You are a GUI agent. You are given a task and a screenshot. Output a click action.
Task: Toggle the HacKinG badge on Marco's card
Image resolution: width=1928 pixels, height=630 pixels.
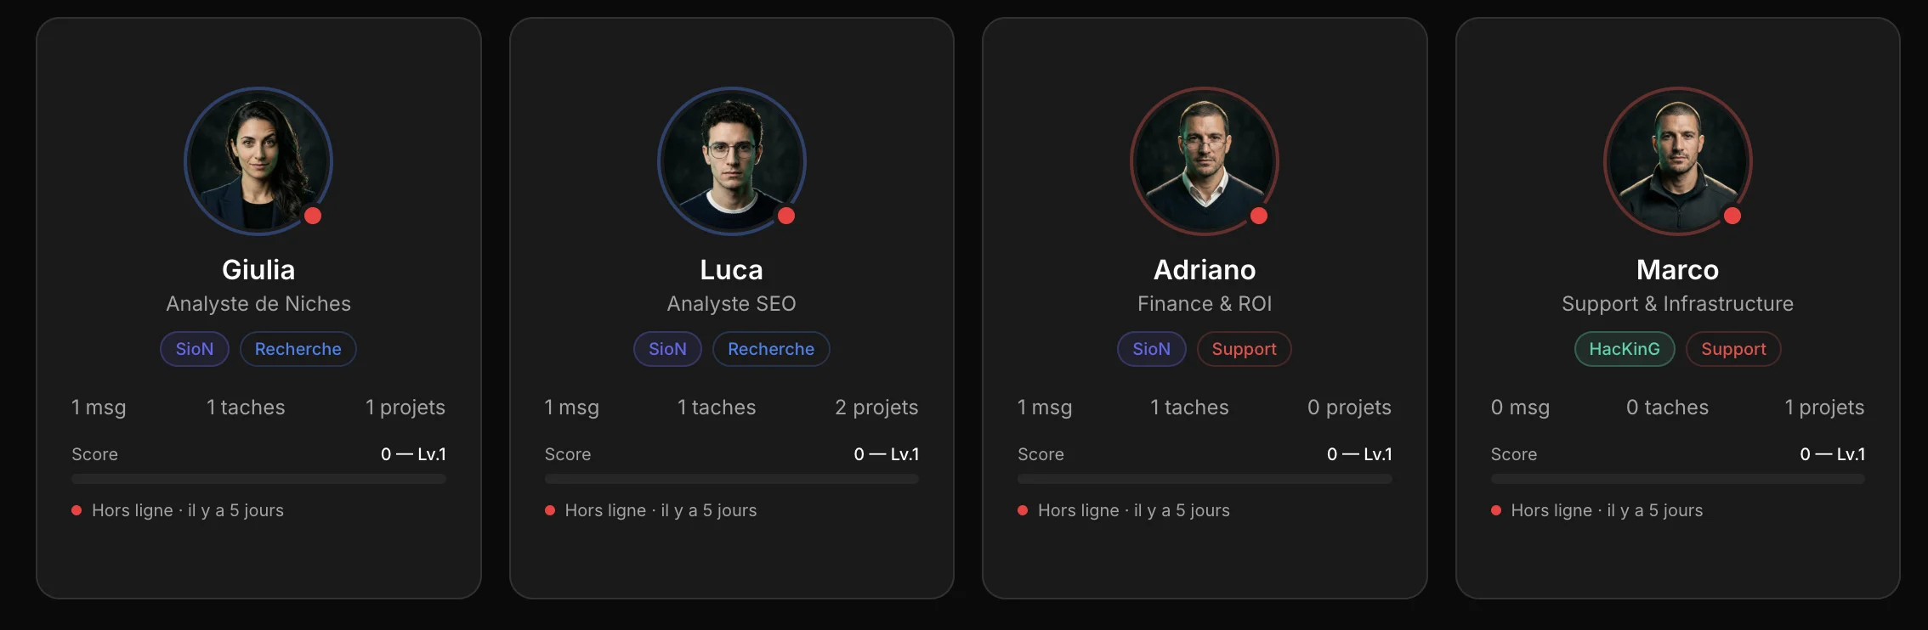pos(1624,349)
